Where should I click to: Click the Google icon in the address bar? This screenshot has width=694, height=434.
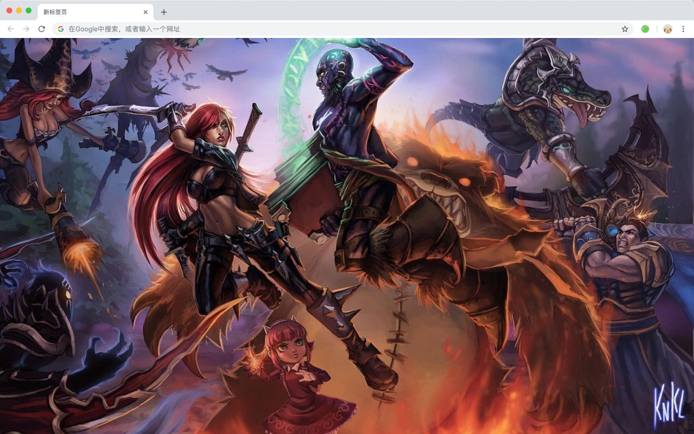[61, 29]
